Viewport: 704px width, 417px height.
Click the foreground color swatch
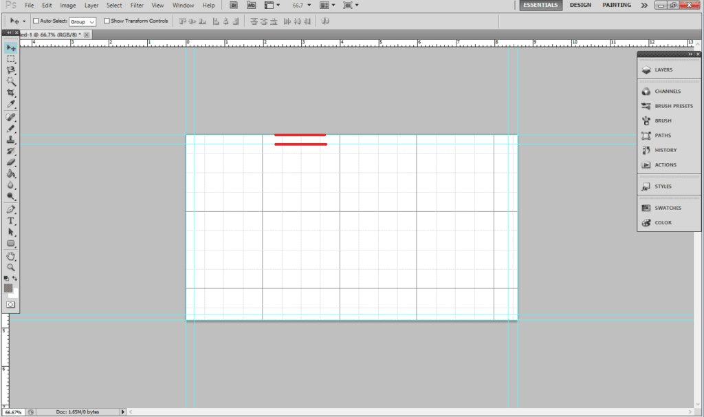coord(8,288)
